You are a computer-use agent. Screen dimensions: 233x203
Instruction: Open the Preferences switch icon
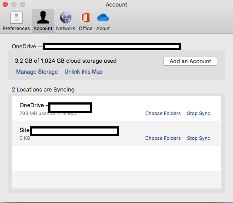click(17, 17)
